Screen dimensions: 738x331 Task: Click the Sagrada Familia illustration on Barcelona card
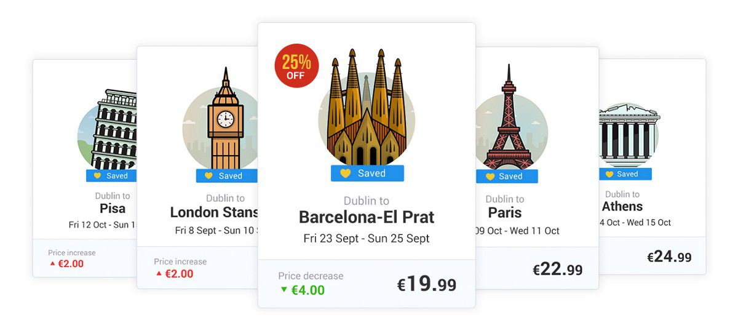point(367,111)
